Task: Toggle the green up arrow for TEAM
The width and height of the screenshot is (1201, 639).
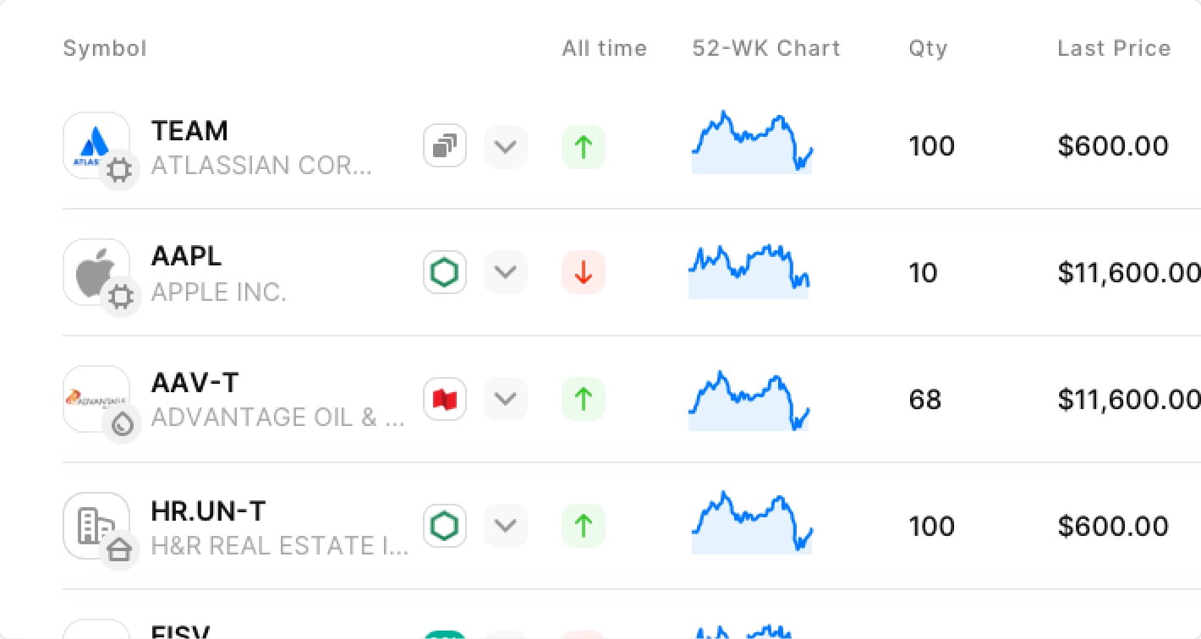Action: pyautogui.click(x=583, y=145)
